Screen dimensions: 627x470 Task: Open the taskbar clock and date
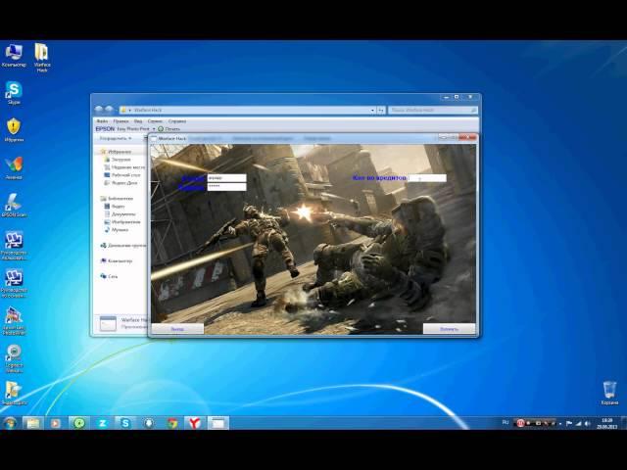point(607,423)
